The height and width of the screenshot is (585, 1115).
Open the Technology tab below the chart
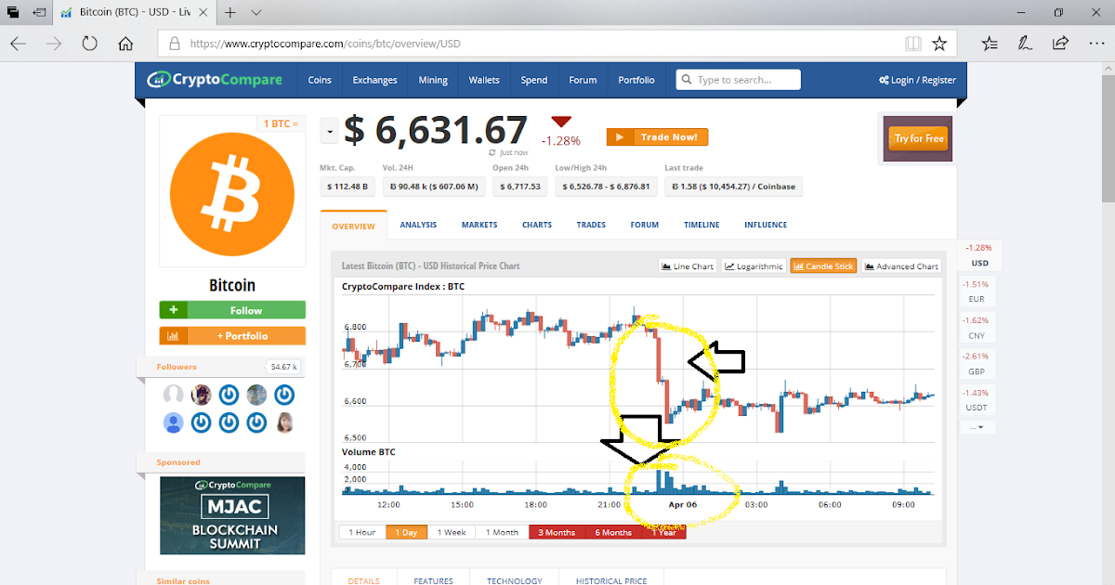[514, 580]
